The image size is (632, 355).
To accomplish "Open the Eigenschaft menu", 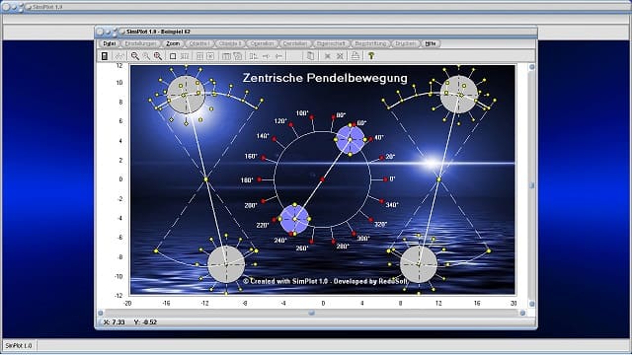I will [331, 43].
